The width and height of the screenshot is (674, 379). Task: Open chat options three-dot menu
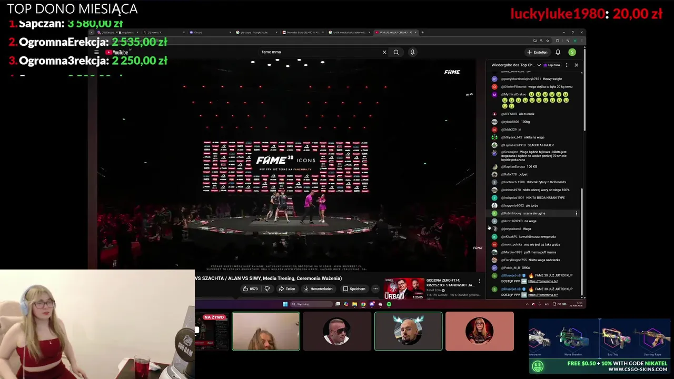click(567, 65)
